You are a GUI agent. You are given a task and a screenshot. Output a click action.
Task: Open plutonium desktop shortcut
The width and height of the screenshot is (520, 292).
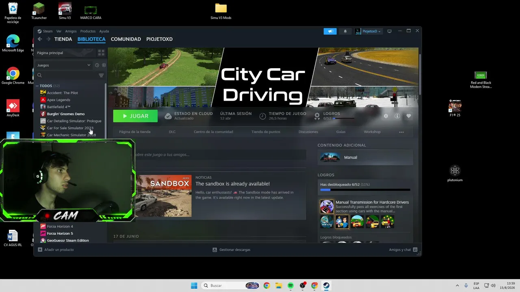click(455, 173)
